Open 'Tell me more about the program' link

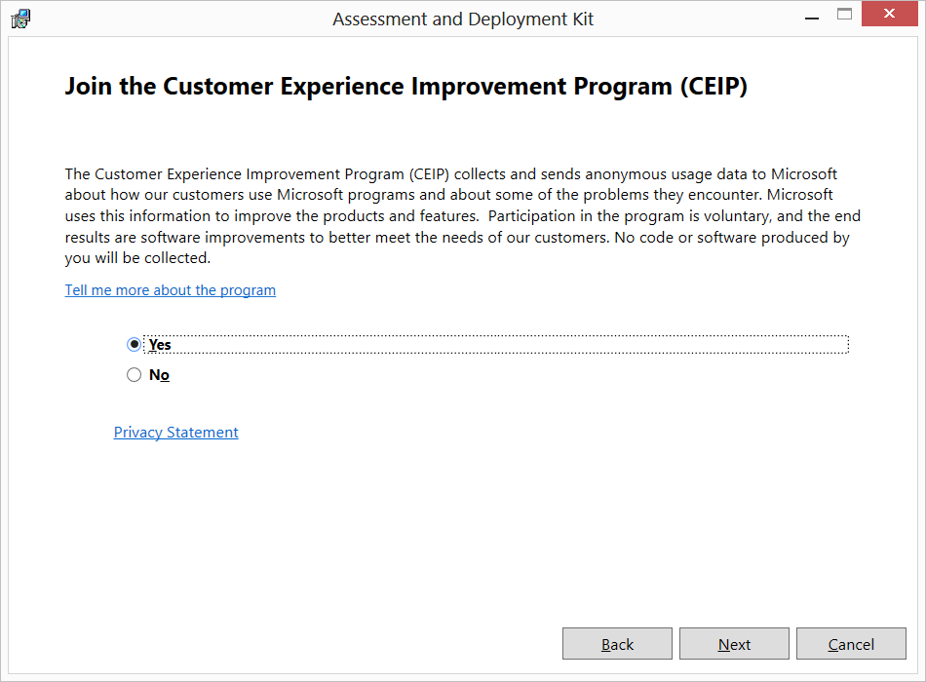pyautogui.click(x=171, y=290)
